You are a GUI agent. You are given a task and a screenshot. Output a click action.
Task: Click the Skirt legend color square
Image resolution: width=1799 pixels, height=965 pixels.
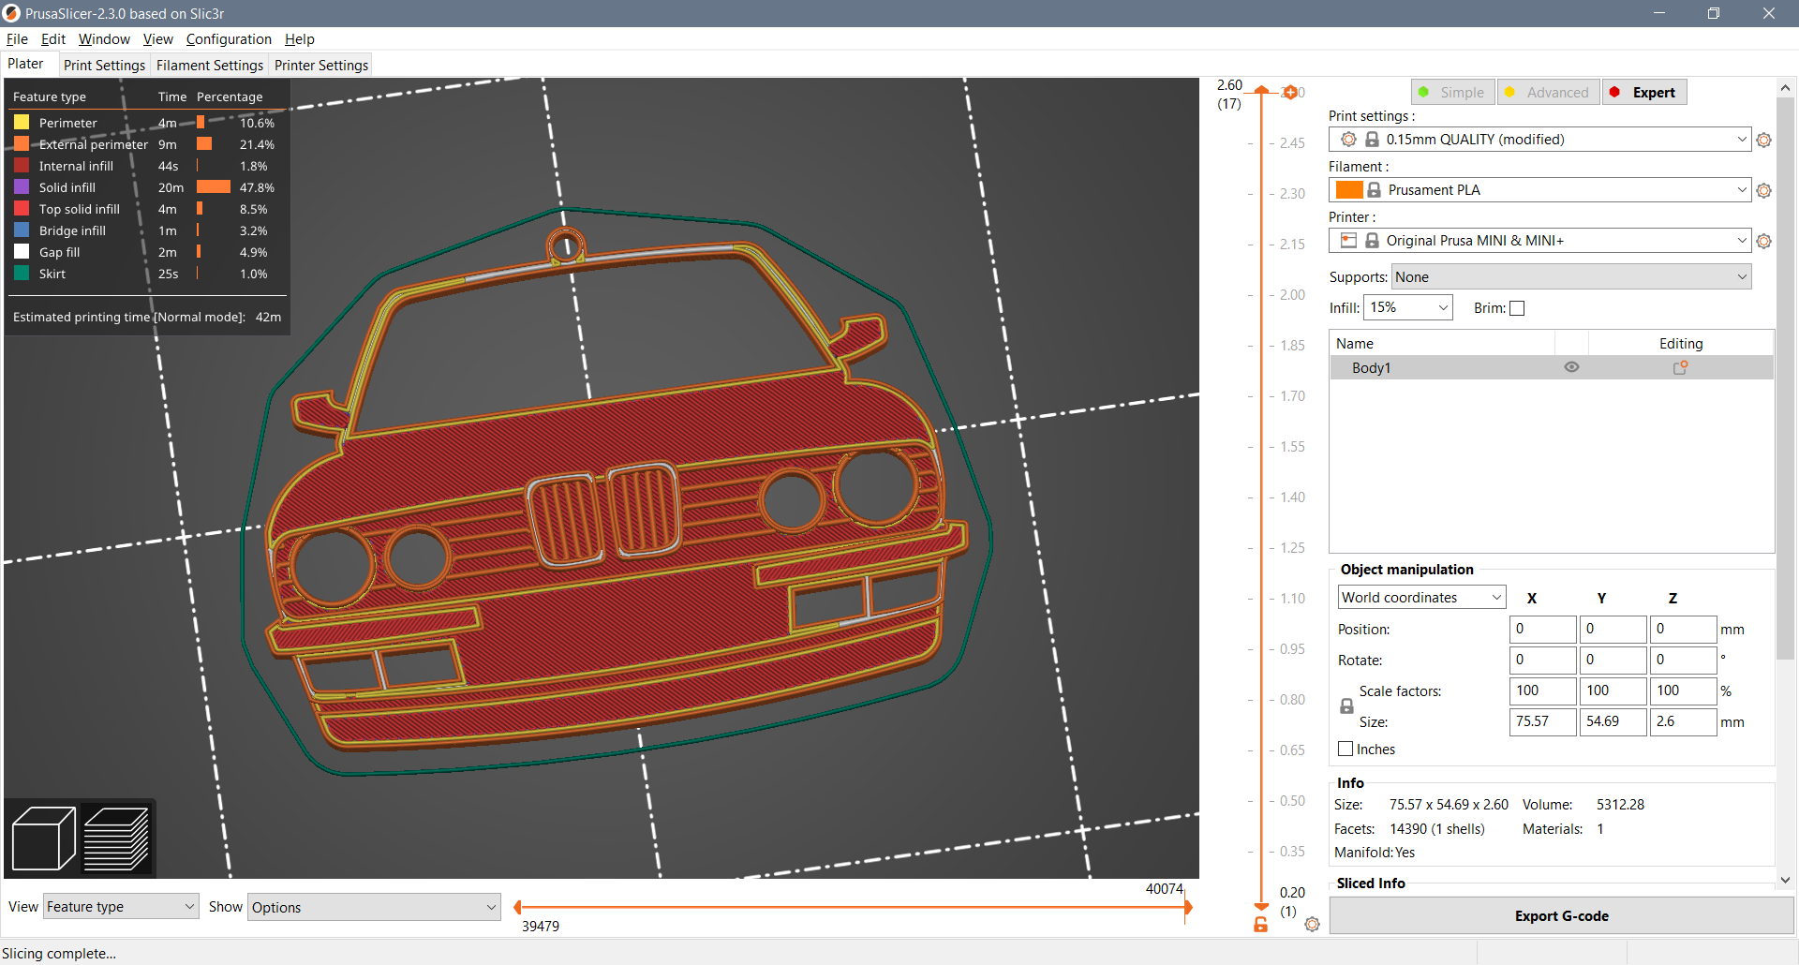[22, 274]
